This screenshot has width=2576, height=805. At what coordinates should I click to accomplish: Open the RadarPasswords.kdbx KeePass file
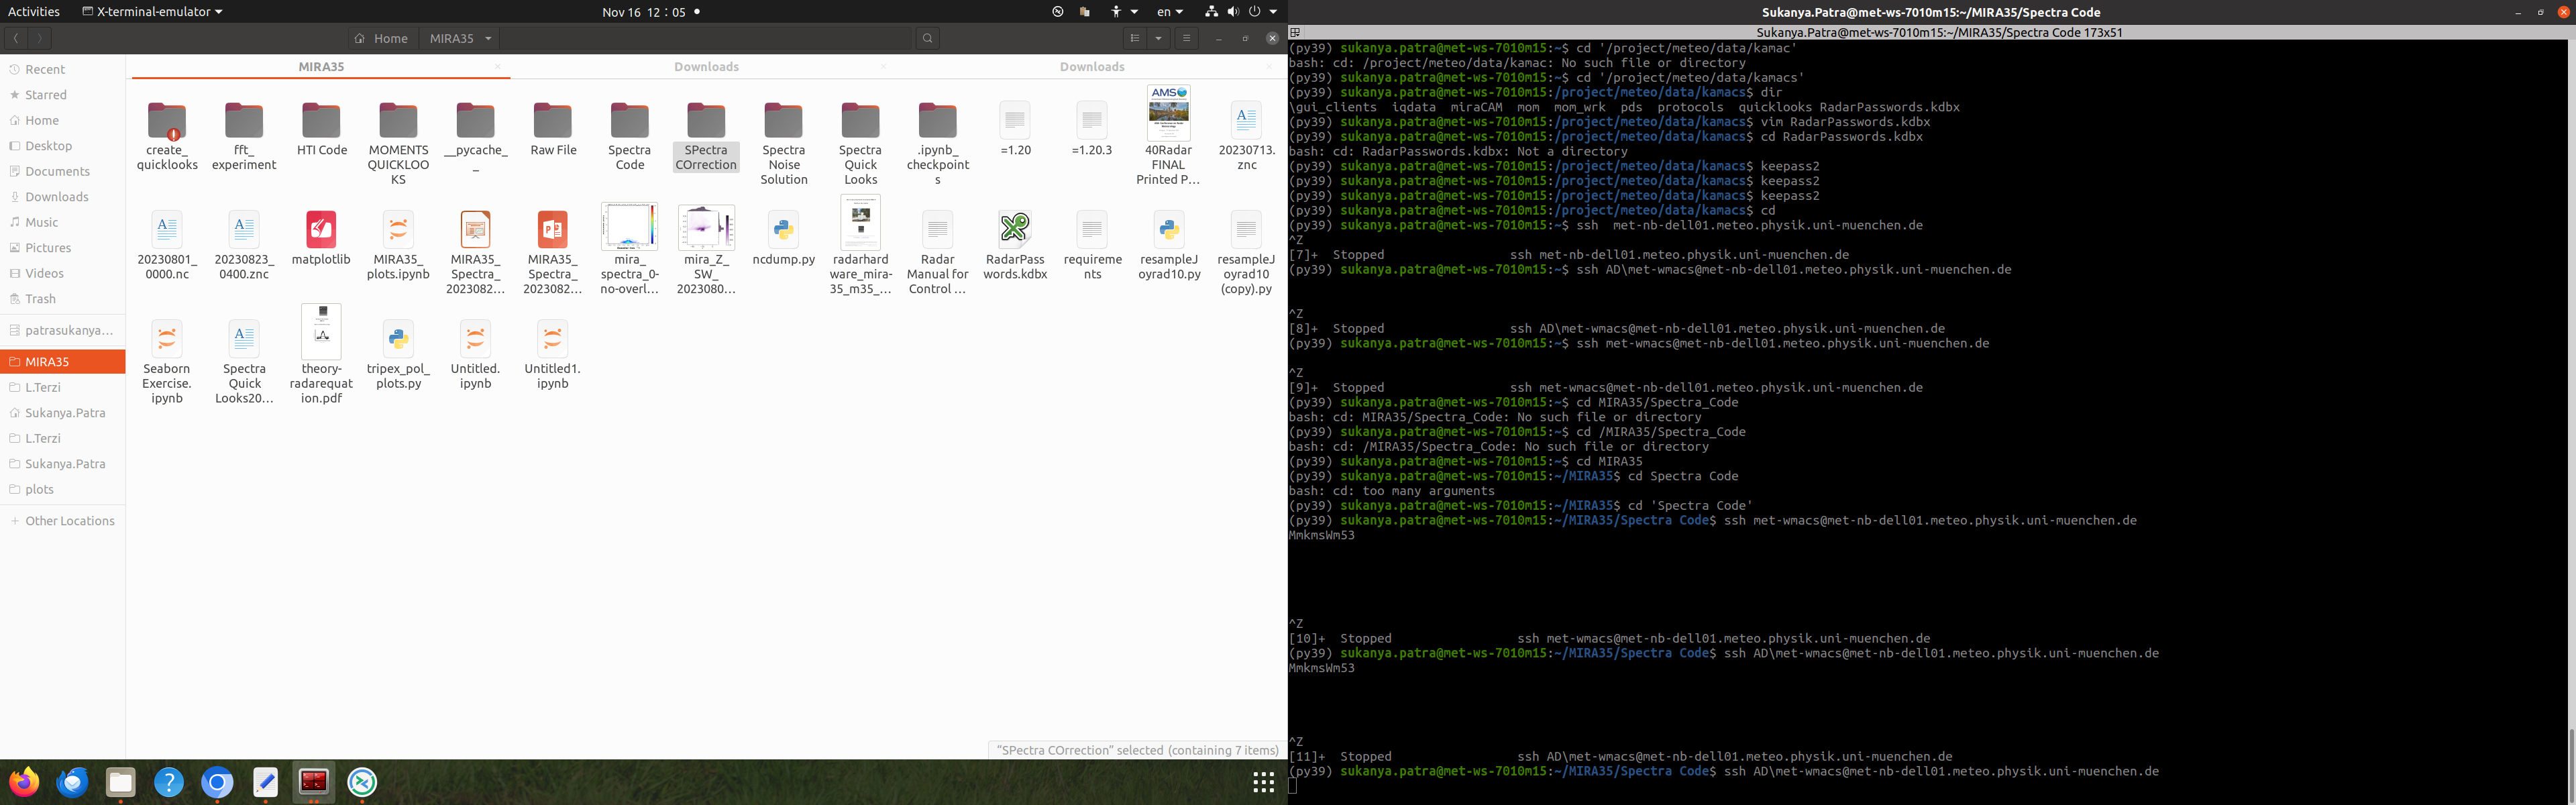pyautogui.click(x=1014, y=230)
